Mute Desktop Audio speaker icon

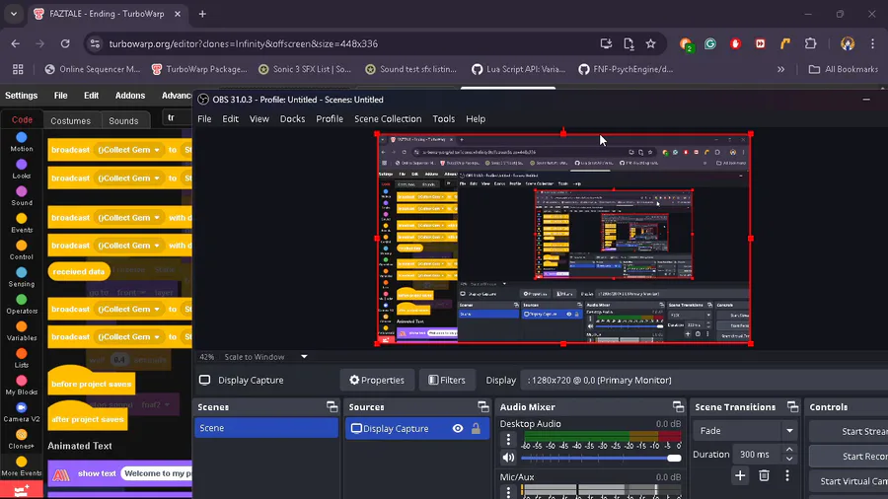tap(508, 458)
